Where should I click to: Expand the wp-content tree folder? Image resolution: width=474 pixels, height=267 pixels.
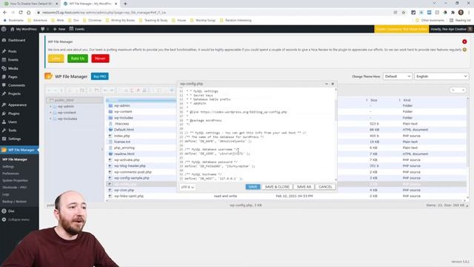pyautogui.click(x=50, y=113)
